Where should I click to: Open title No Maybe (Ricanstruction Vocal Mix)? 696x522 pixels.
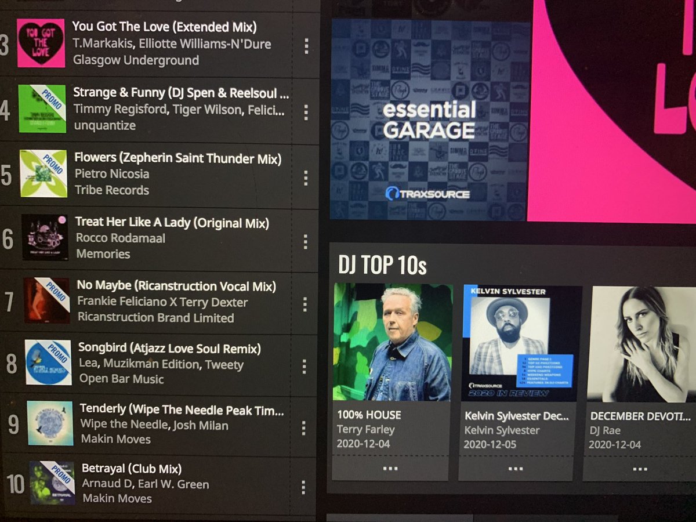click(x=176, y=286)
